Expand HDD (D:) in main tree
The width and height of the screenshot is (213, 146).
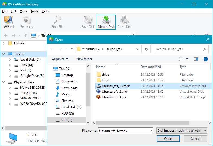click(x=10, y=65)
